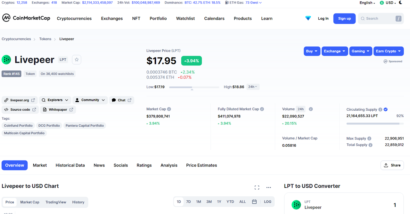
Task: Open NFT nav menu
Action: point(136,19)
